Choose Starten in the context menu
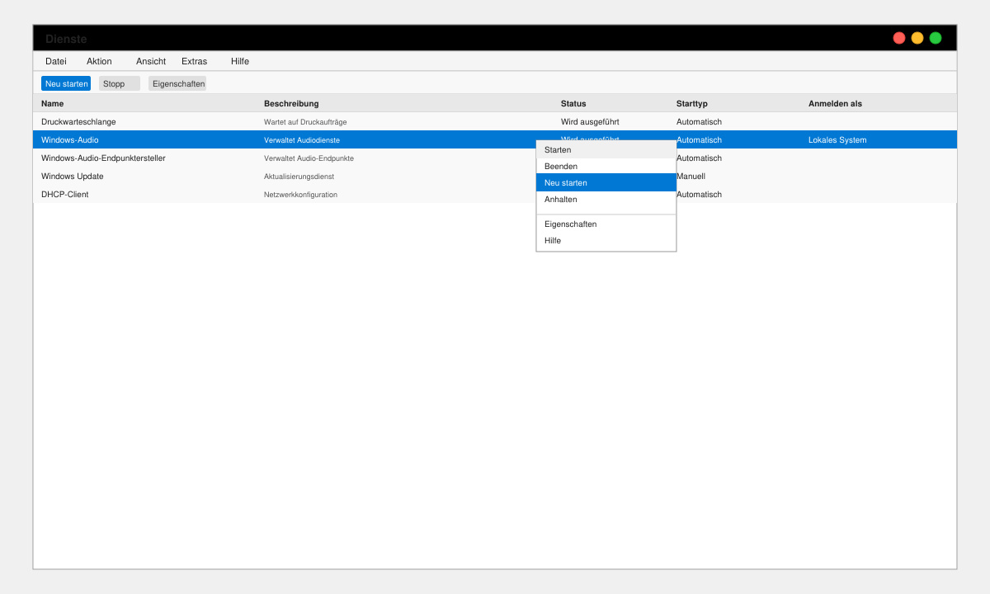Viewport: 990px width, 594px height. (x=606, y=149)
